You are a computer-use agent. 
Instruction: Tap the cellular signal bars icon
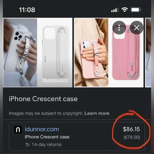pos(115,10)
